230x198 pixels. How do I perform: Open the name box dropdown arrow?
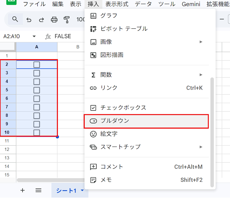[x=34, y=36]
